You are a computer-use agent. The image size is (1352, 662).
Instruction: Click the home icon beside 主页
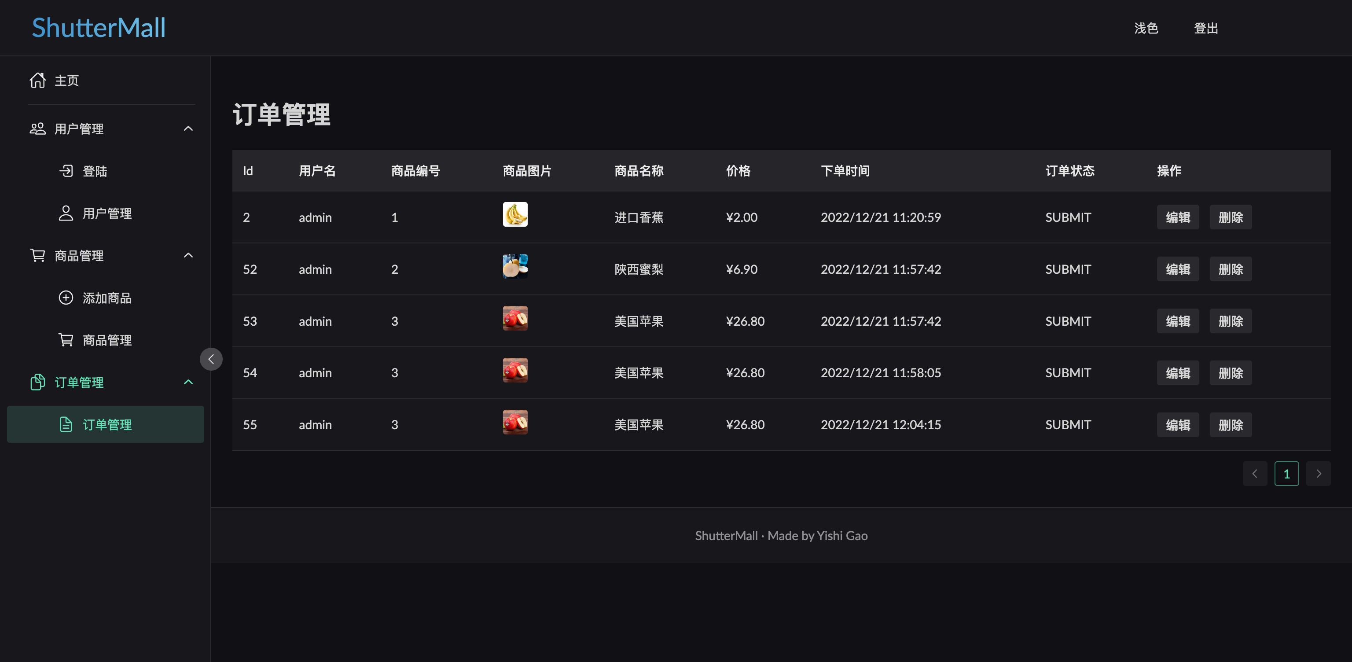37,80
